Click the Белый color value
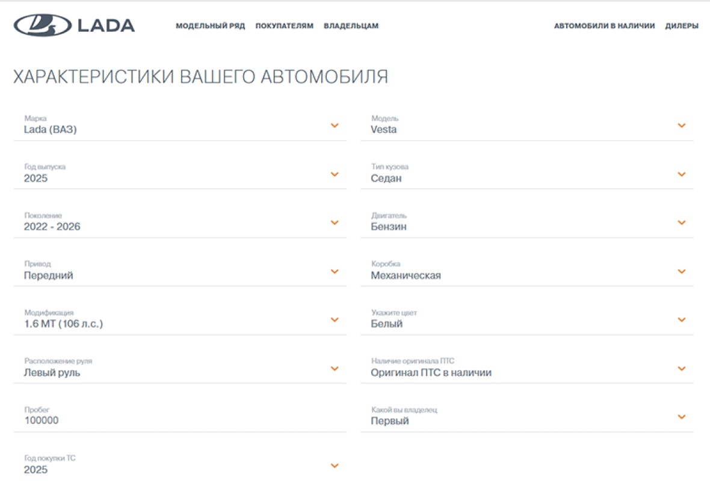This screenshot has height=484, width=710. pyautogui.click(x=387, y=324)
